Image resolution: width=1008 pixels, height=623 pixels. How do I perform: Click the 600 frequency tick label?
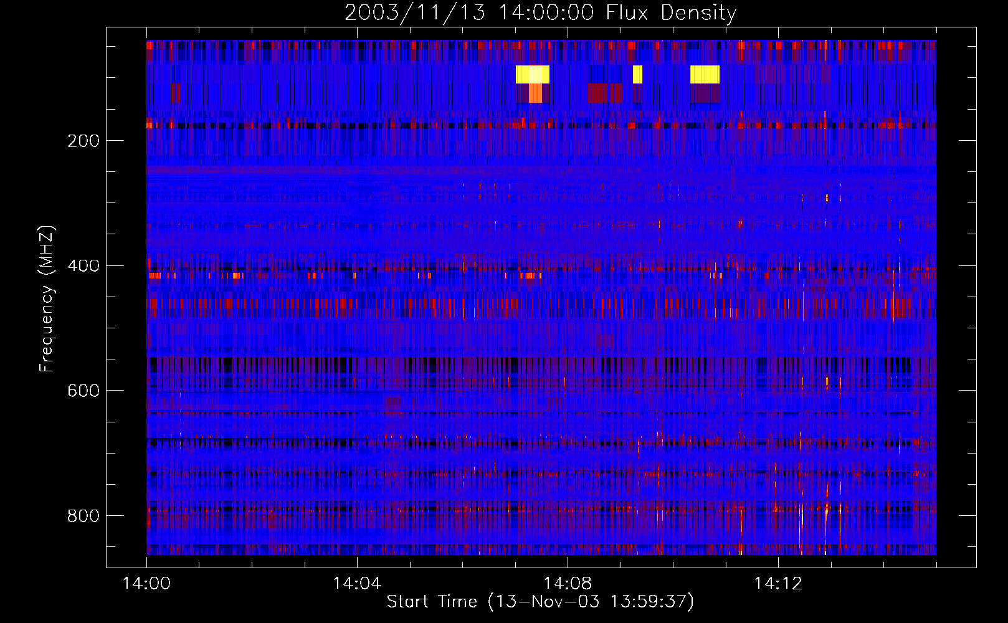[83, 391]
